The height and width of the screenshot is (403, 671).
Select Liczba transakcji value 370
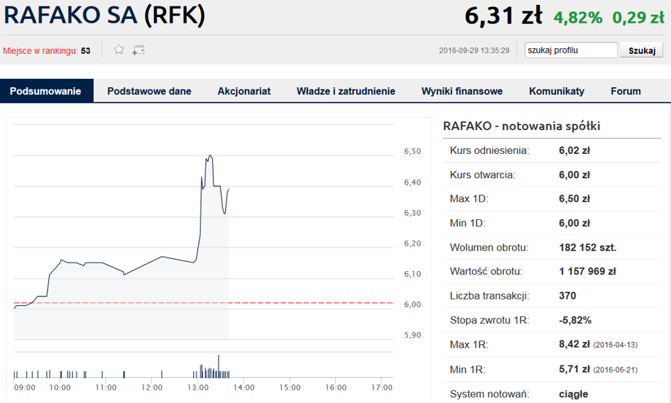point(567,296)
